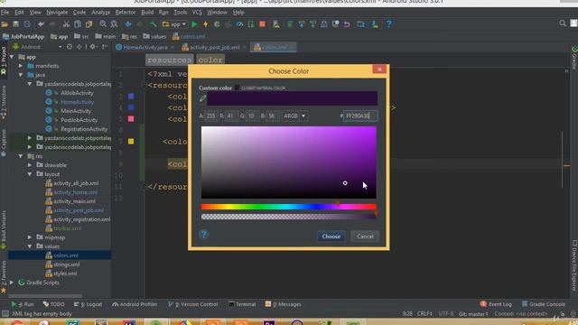Click the Git: master branch indicator
The image size is (578, 325).
(x=473, y=314)
